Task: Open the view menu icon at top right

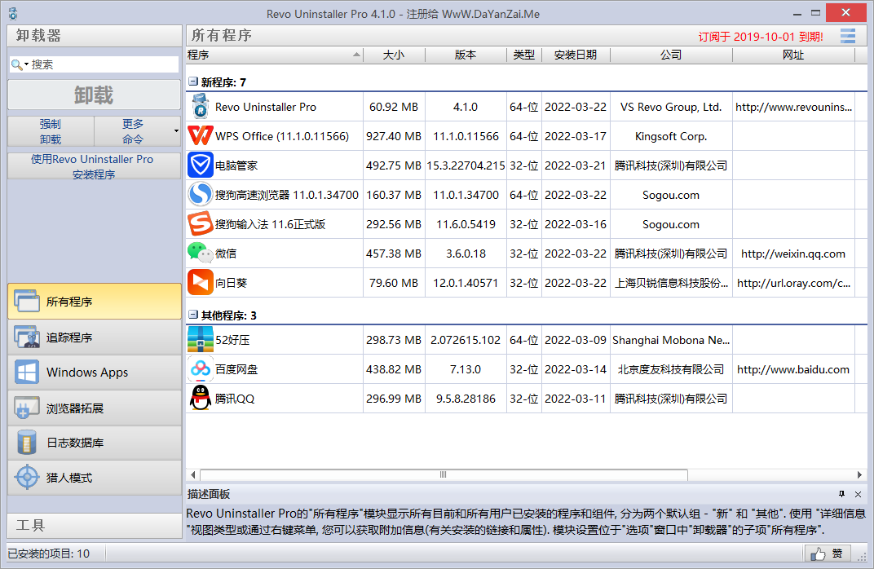Action: 848,36
